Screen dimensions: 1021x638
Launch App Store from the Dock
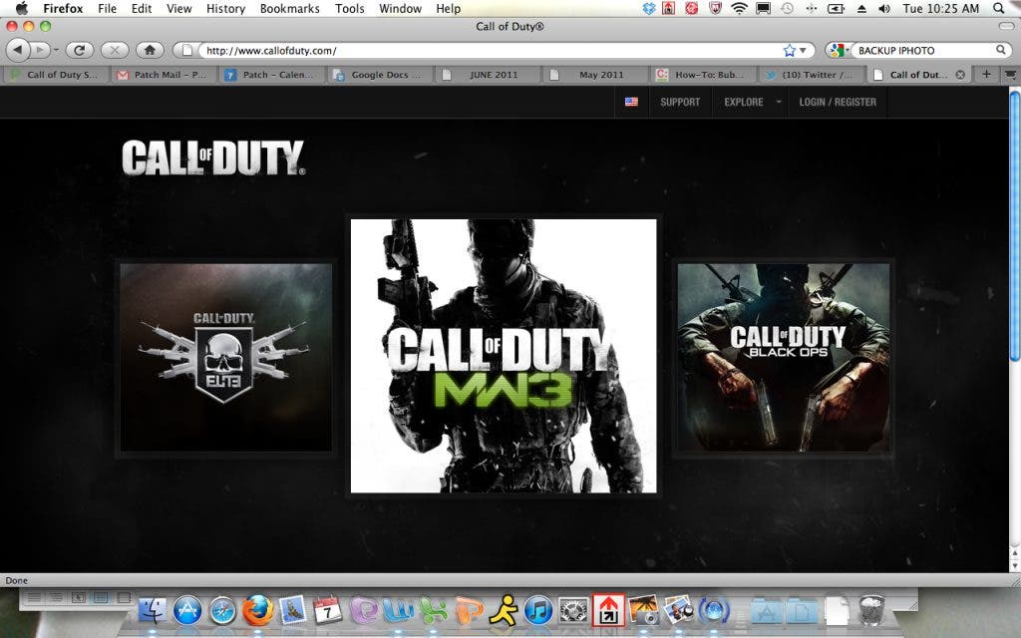point(187,611)
